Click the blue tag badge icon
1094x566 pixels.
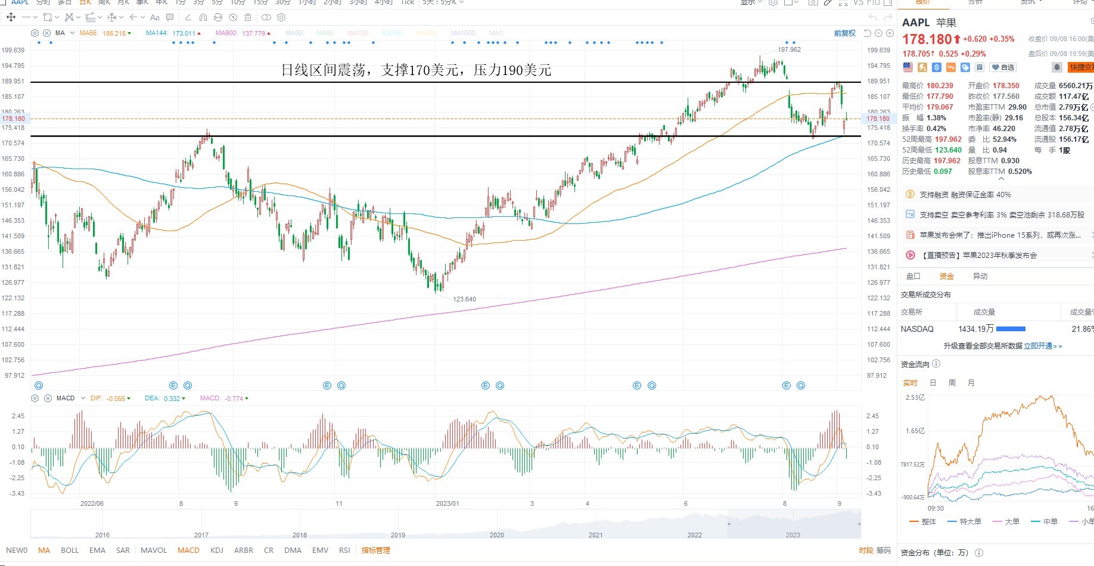point(965,67)
